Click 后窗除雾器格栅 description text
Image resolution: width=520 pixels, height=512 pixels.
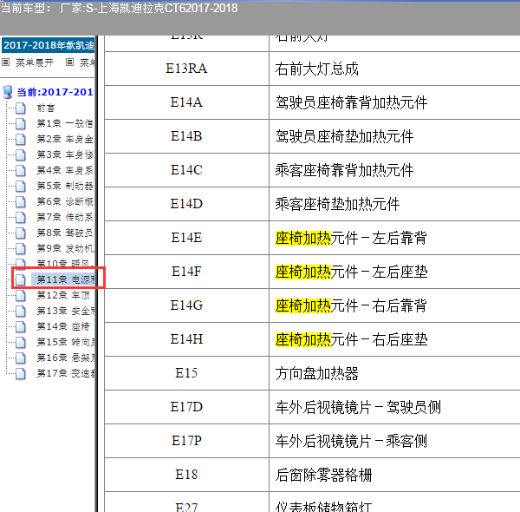[x=323, y=476]
